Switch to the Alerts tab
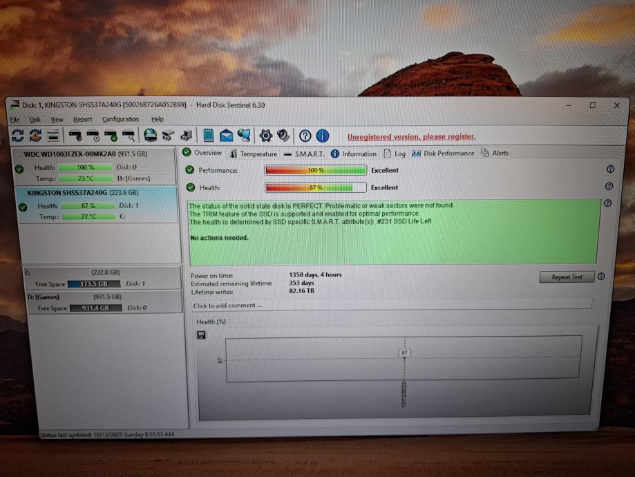Viewport: 635px width, 477px height. 495,153
